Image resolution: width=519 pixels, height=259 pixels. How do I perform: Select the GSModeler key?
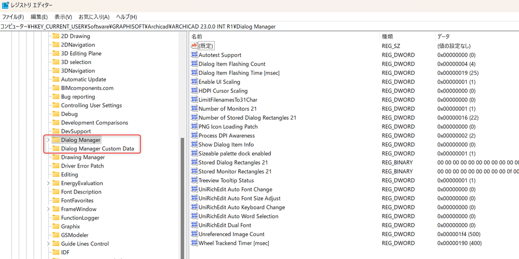click(75, 235)
